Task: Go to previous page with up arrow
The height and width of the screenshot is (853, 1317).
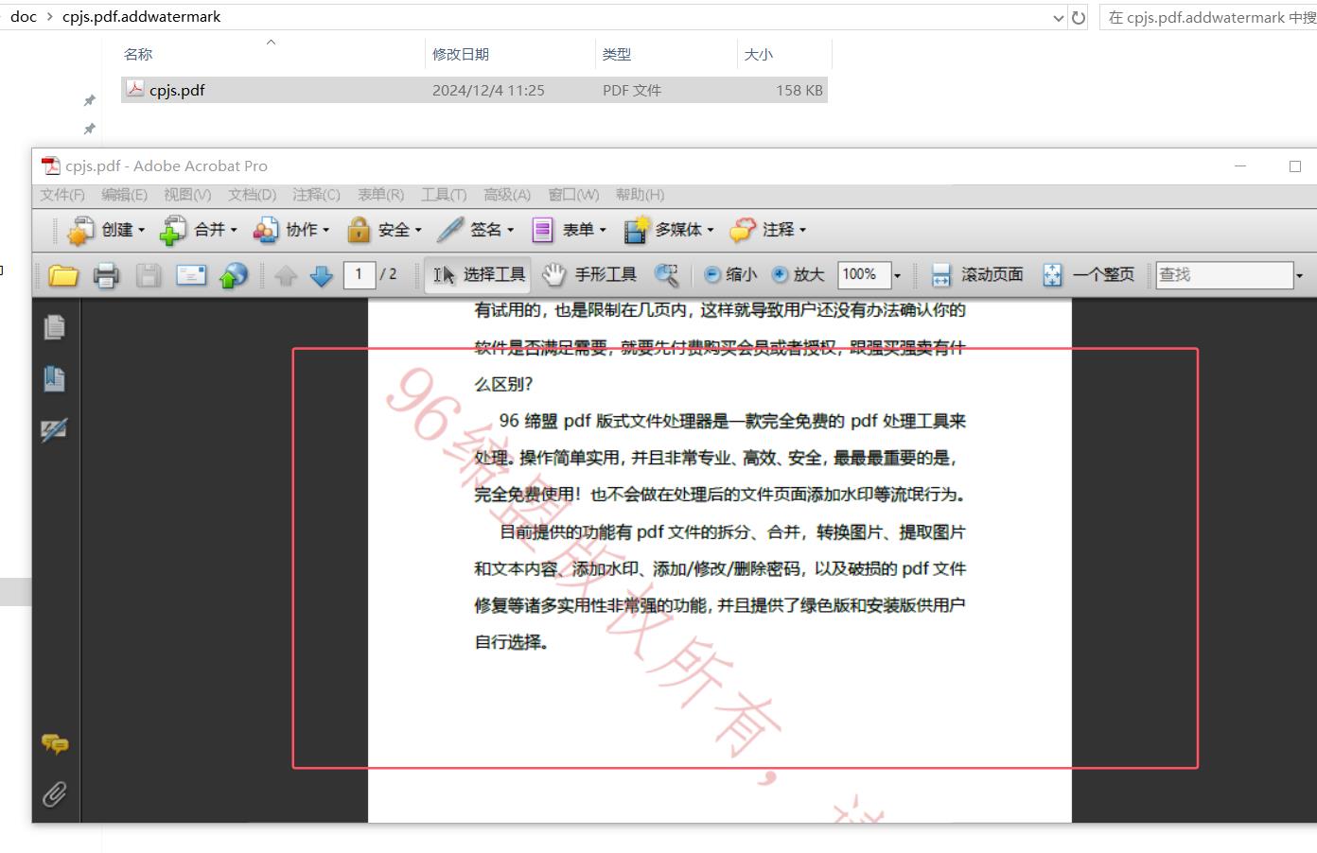Action: [x=286, y=275]
